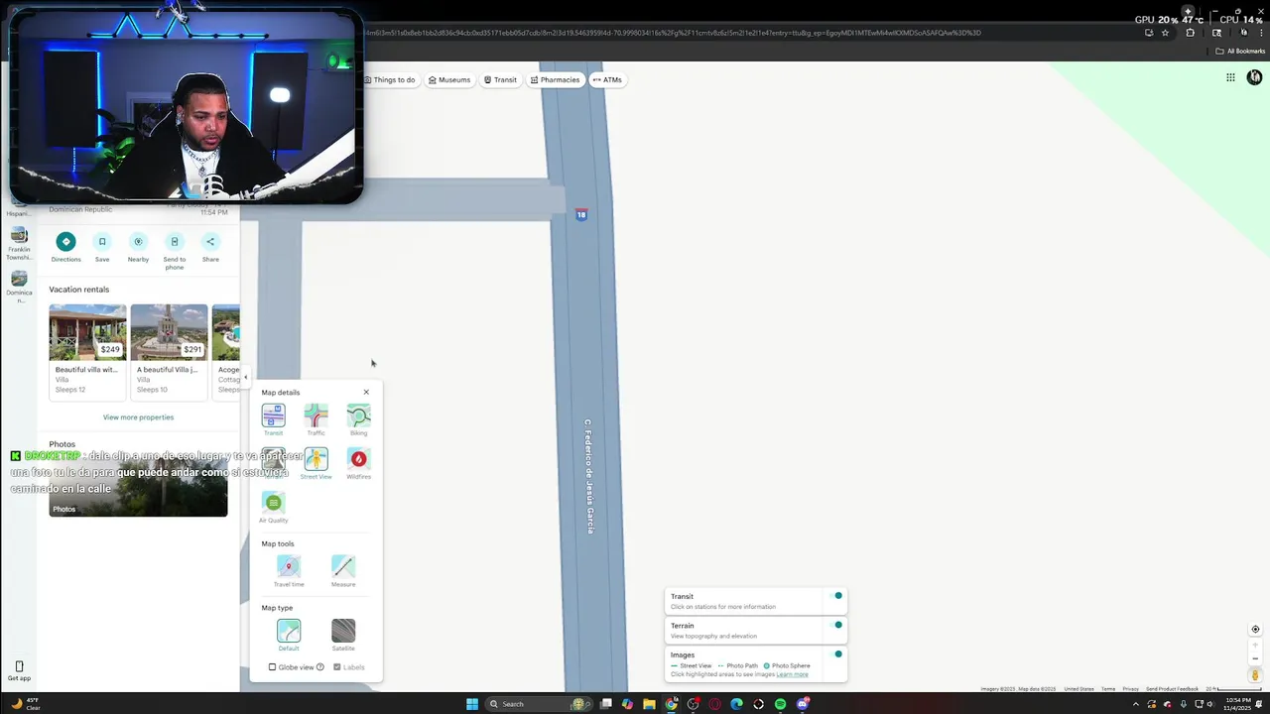Click Send to phone
This screenshot has height=714, width=1270.
coord(175,251)
